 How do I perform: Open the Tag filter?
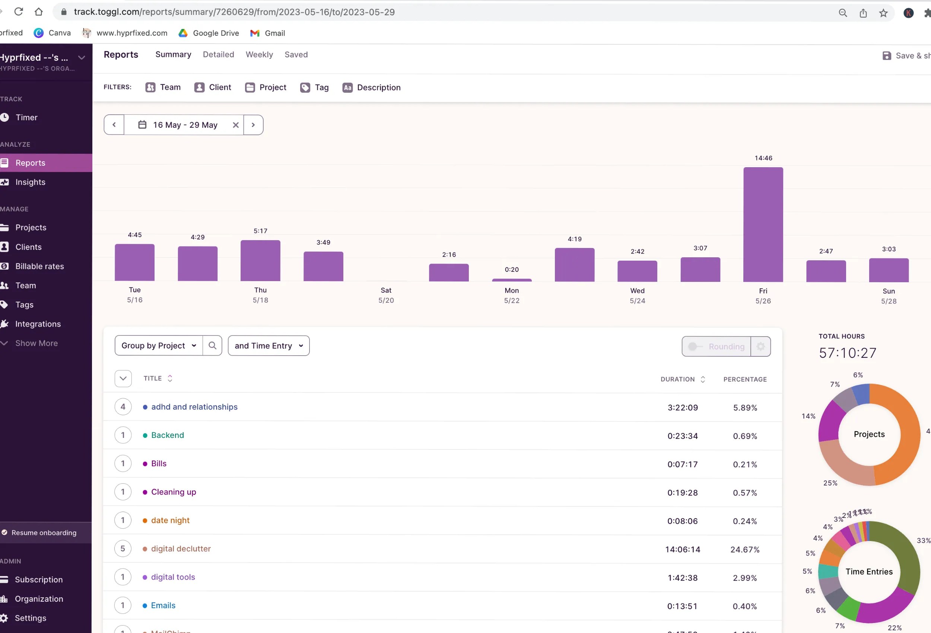pyautogui.click(x=314, y=88)
